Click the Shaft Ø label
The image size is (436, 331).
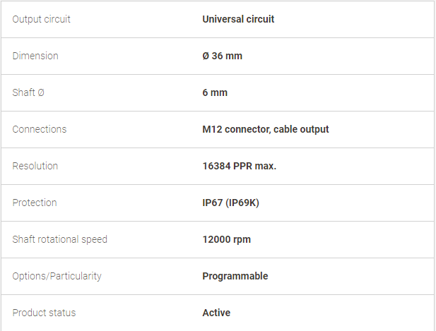(x=28, y=92)
